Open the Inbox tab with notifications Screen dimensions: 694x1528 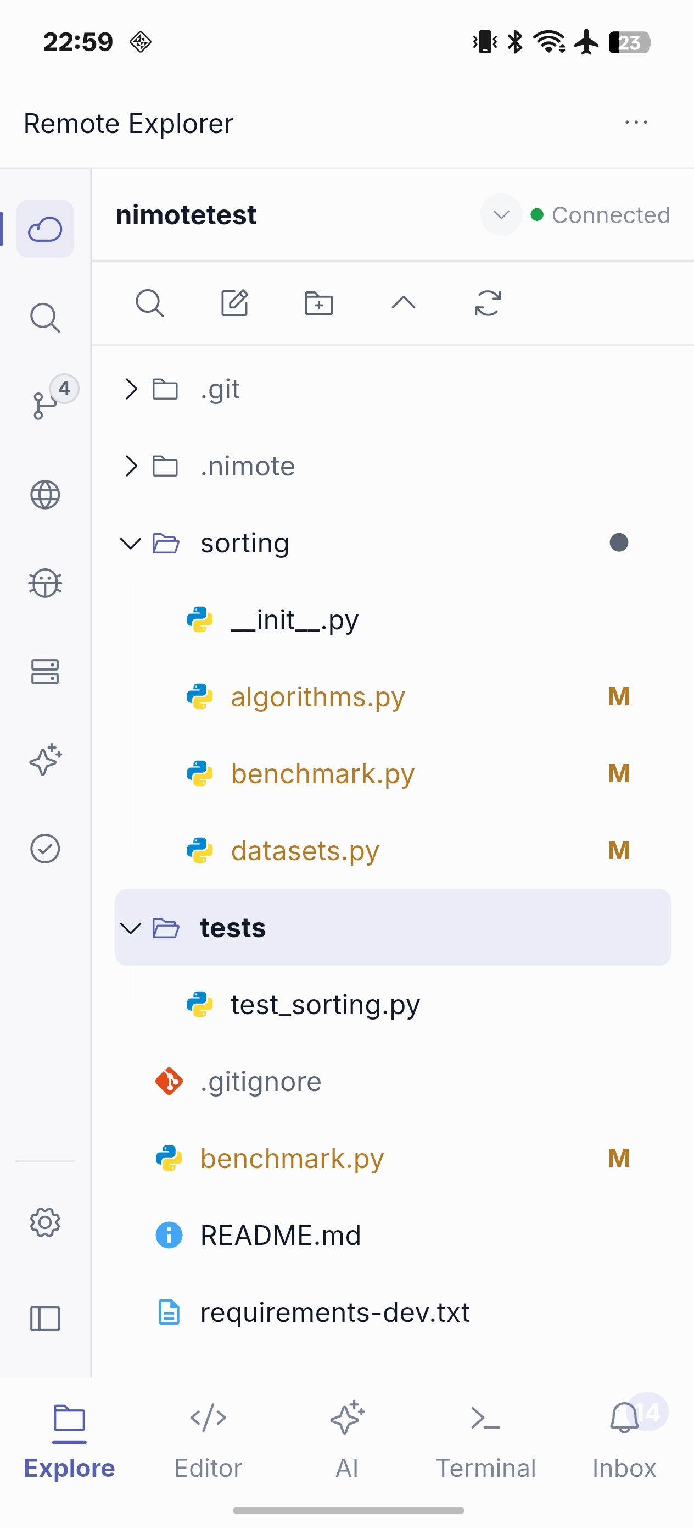pyautogui.click(x=625, y=1441)
